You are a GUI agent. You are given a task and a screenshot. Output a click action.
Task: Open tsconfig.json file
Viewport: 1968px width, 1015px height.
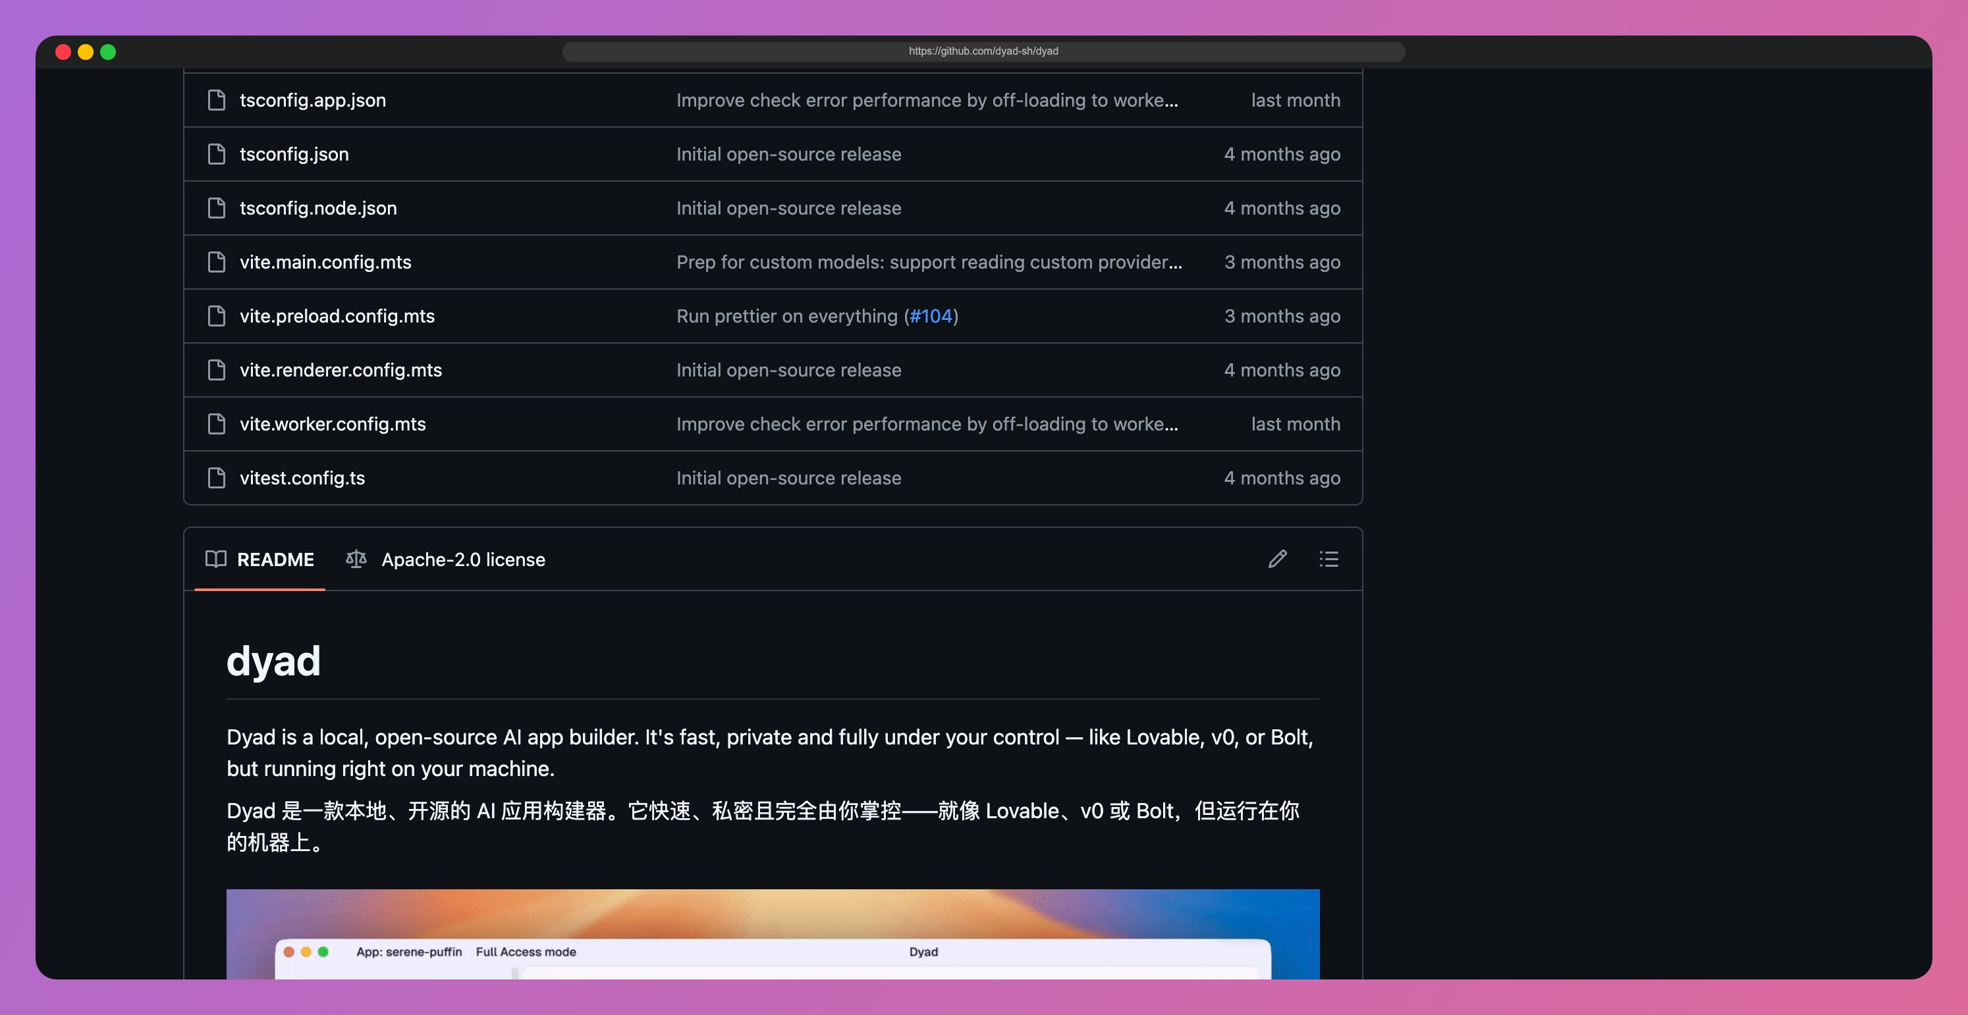coord(294,154)
